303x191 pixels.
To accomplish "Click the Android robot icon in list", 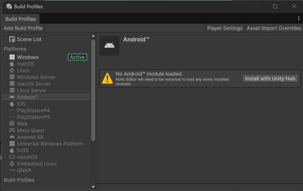I will point(12,97).
